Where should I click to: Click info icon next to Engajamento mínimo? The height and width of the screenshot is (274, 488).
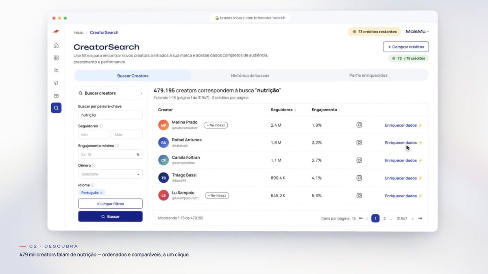[117, 146]
